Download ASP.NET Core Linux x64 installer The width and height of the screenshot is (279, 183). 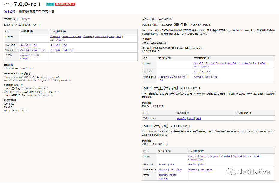[262, 63]
